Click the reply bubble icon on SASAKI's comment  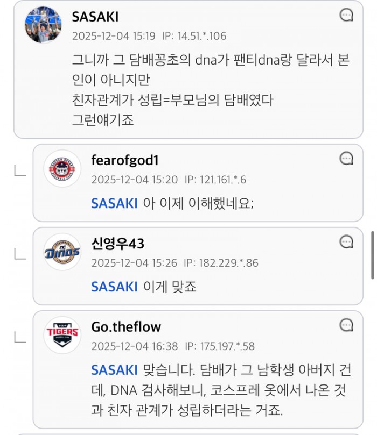[x=347, y=15]
